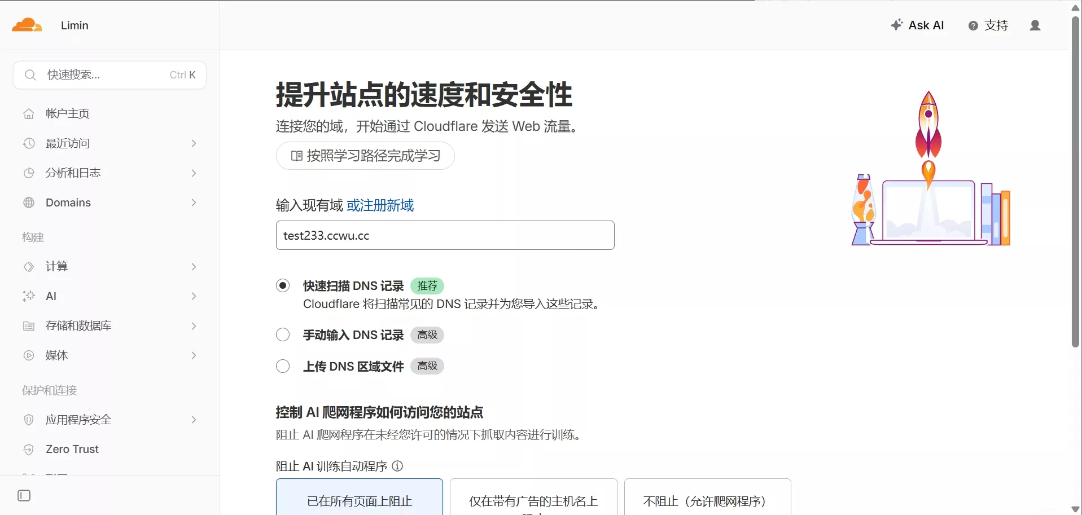Click the scrollbar down arrow
The image size is (1082, 515).
(x=1076, y=509)
